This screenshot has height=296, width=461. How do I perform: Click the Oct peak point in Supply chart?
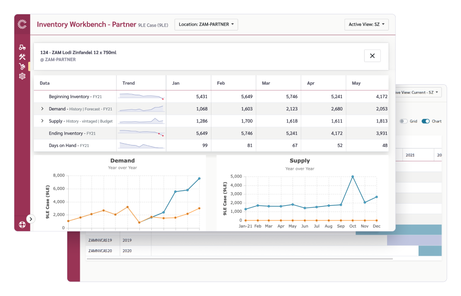(x=353, y=177)
